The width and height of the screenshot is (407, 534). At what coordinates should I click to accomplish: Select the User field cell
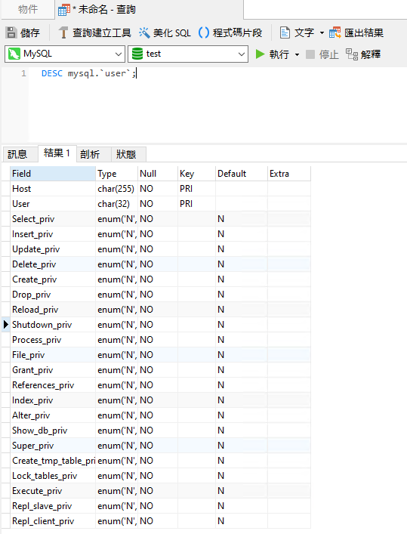coord(53,204)
